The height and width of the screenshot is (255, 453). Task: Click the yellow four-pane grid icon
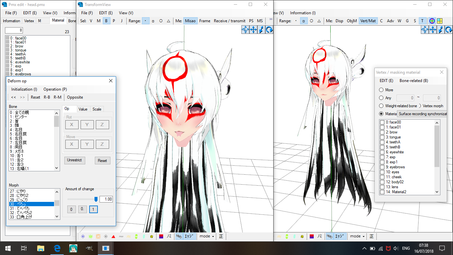click(440, 21)
